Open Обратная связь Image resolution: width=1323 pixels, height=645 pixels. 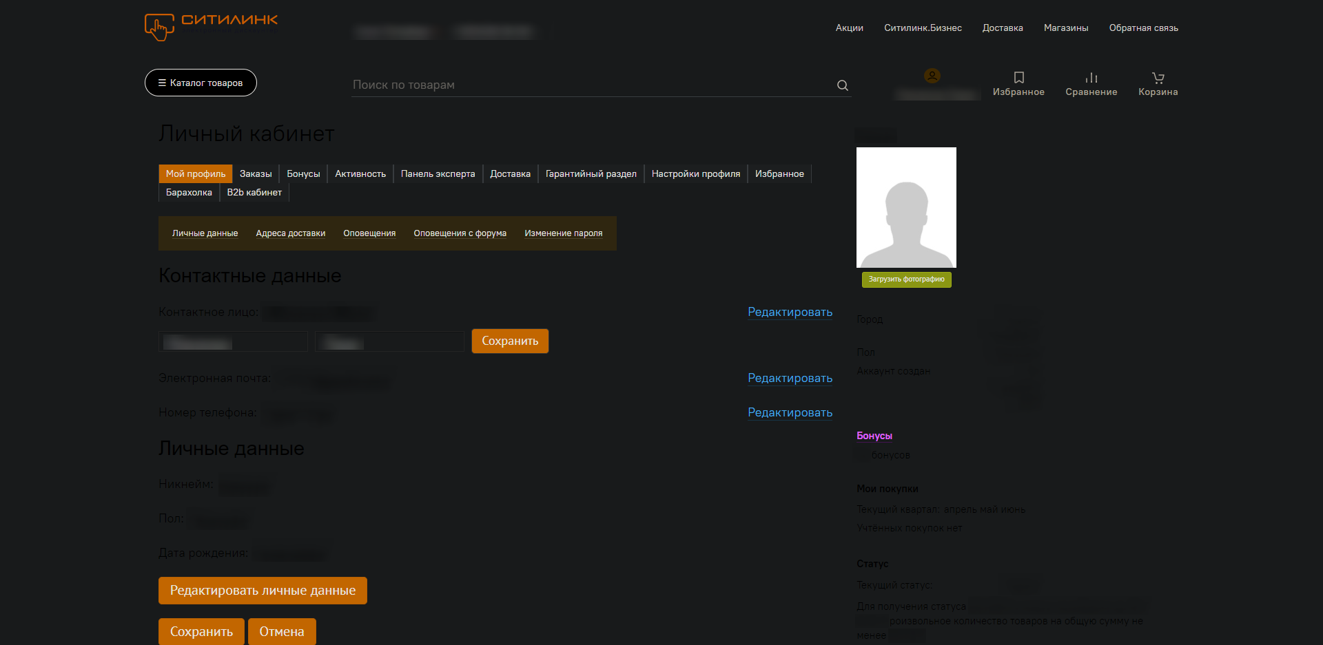(x=1143, y=28)
